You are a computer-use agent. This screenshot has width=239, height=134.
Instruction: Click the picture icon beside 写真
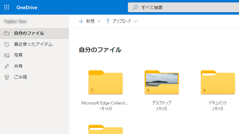pos(7,55)
